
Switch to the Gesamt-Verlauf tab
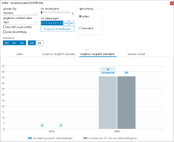[x=132, y=54]
